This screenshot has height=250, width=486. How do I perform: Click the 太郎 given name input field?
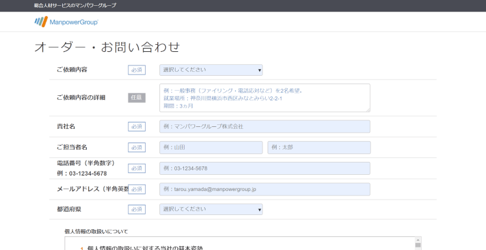pos(319,148)
